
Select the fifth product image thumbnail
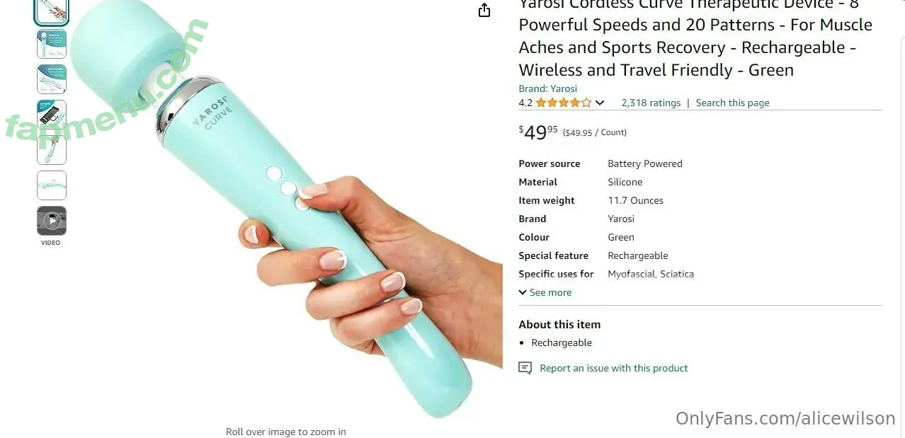tap(52, 150)
